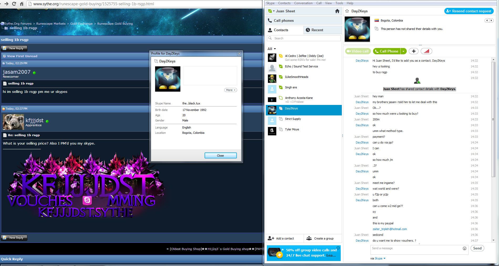Click the browser forward arrow
Screen dimensions: 499x266
(x=6, y=4)
